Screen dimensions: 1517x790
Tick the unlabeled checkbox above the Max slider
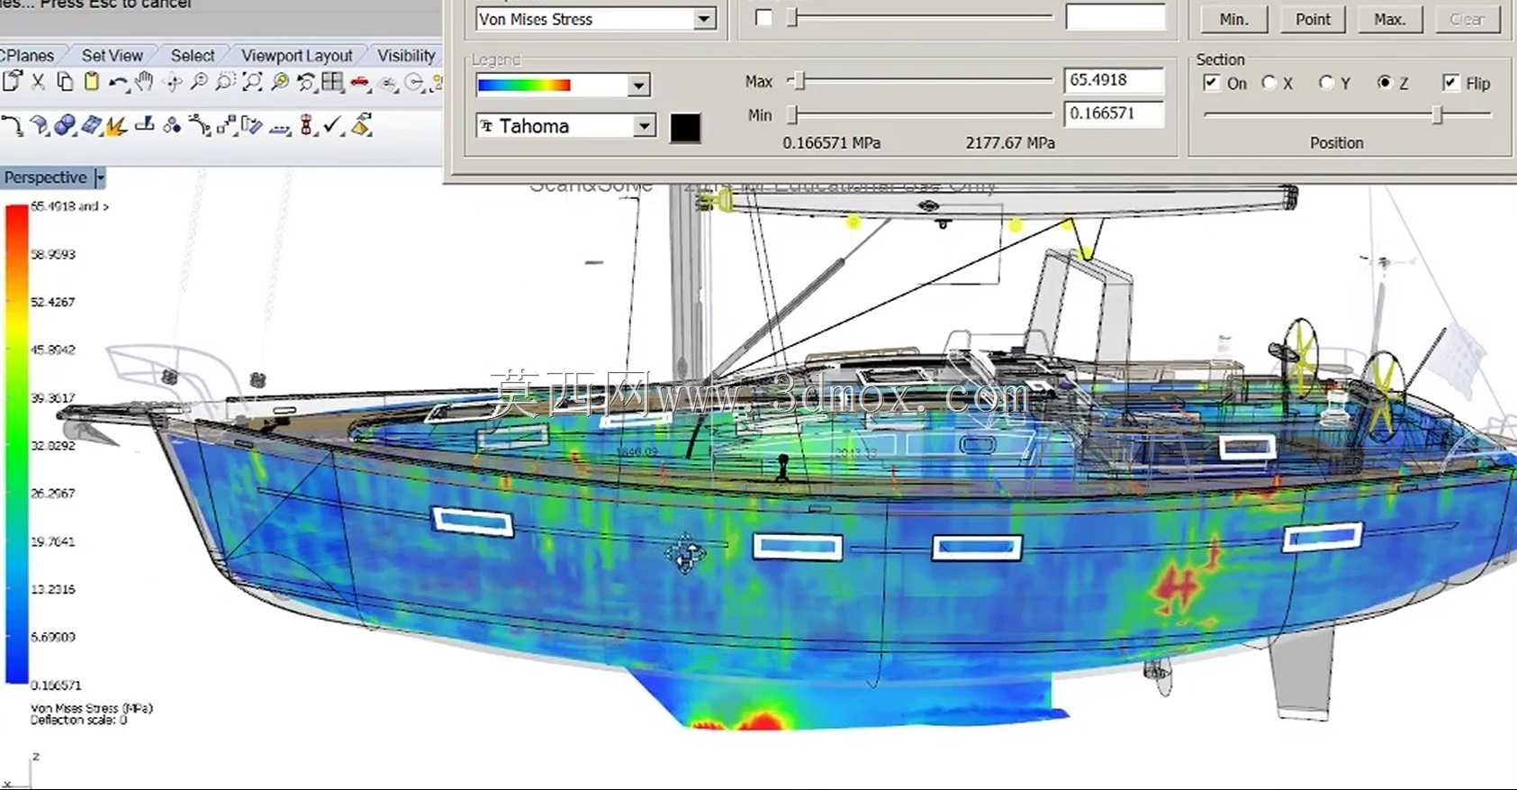(x=763, y=18)
